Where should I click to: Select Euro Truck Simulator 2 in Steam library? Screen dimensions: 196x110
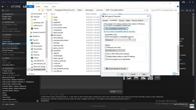click(10, 48)
